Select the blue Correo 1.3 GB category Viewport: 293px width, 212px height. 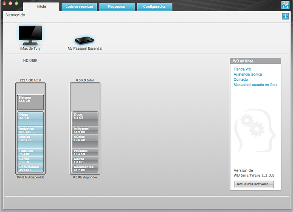[x=31, y=160]
